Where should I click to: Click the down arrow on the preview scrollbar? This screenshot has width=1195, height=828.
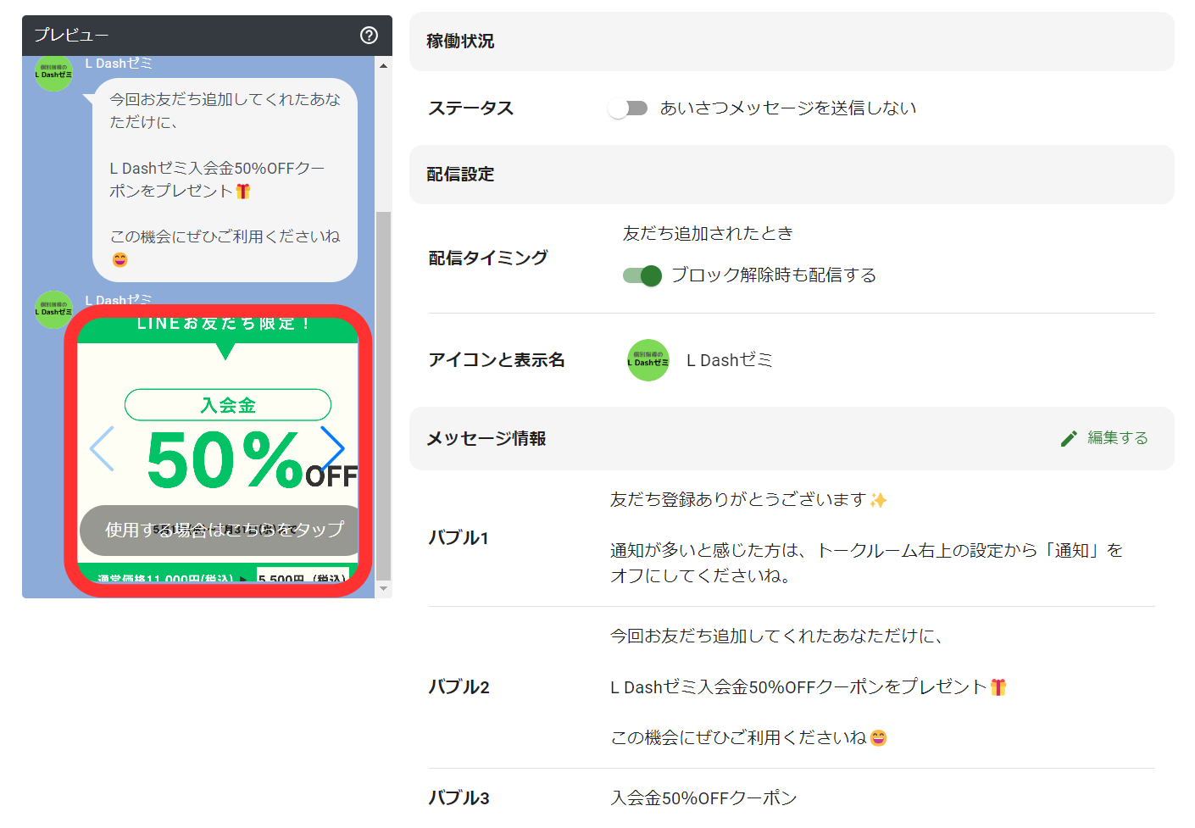tap(383, 586)
